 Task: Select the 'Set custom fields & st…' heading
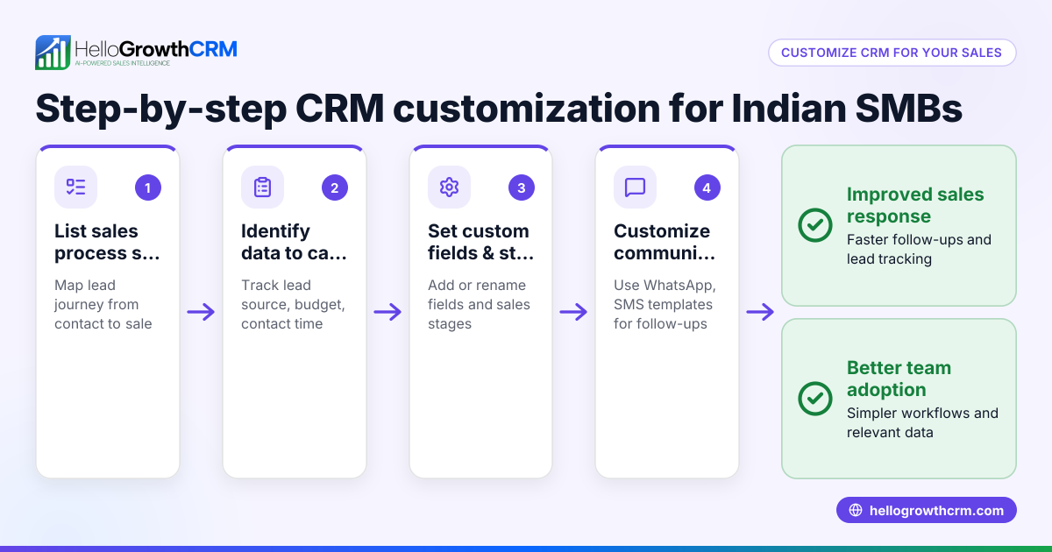pyautogui.click(x=480, y=243)
